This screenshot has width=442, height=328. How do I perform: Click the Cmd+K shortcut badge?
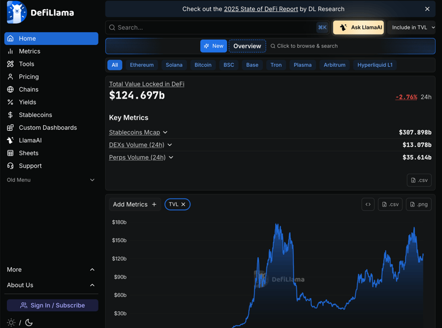[x=322, y=27]
